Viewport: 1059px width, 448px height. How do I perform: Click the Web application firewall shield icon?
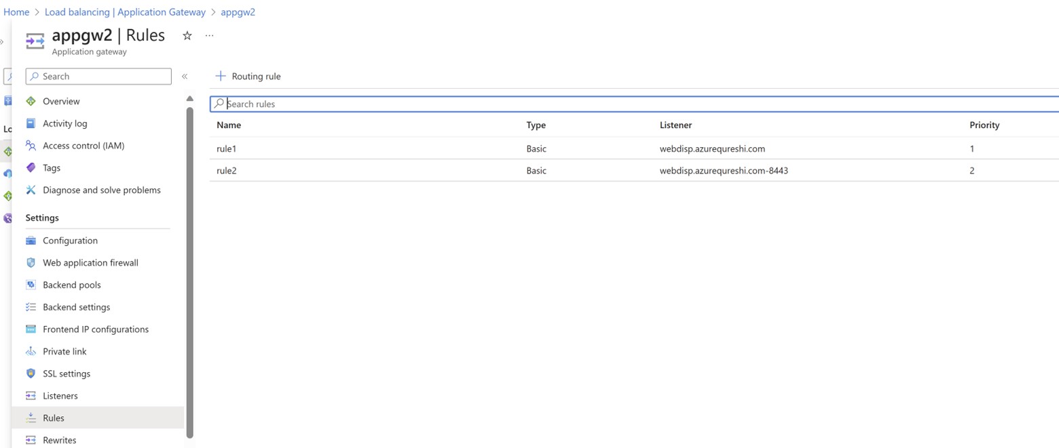tap(31, 262)
